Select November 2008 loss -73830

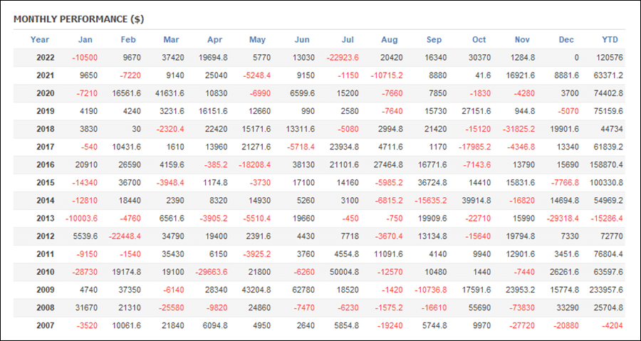click(521, 308)
